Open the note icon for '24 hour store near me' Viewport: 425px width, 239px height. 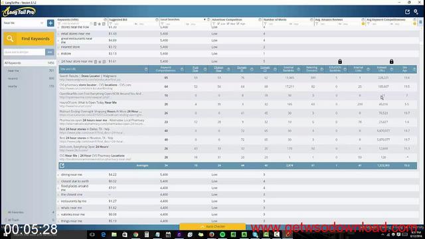[104, 62]
